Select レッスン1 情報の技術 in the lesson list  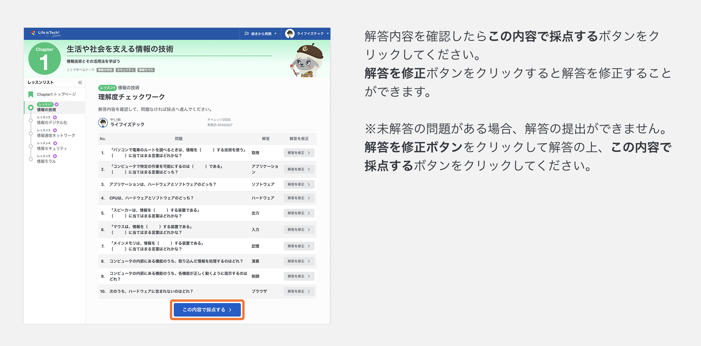tap(54, 107)
